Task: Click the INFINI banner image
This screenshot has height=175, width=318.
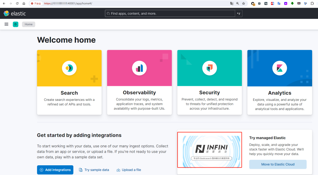Action: click(x=211, y=151)
